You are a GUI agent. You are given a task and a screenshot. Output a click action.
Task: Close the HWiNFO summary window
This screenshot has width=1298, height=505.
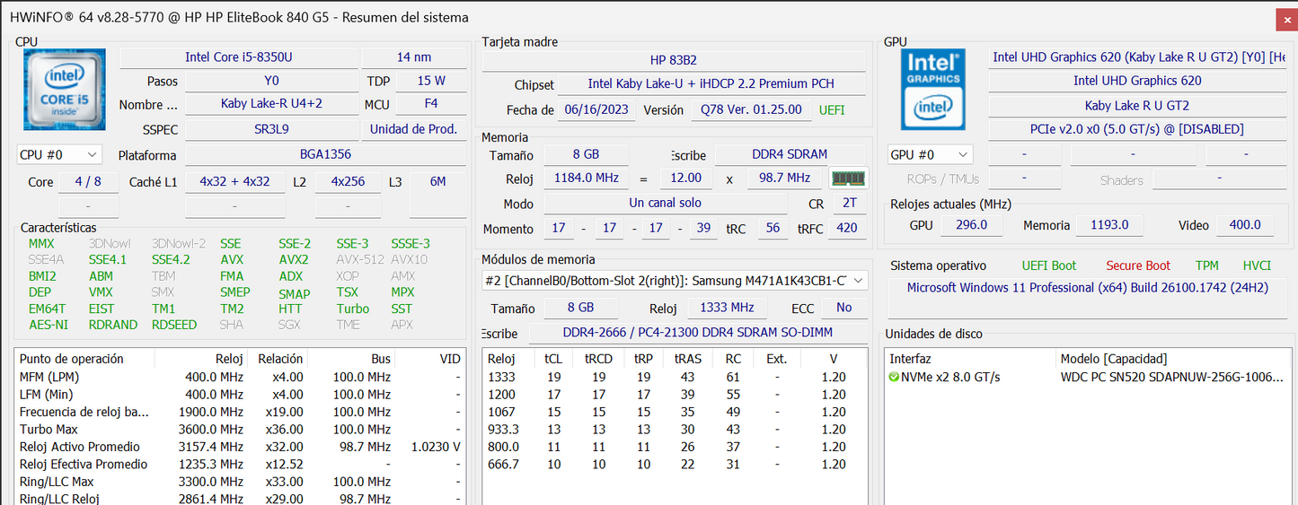click(x=1286, y=20)
